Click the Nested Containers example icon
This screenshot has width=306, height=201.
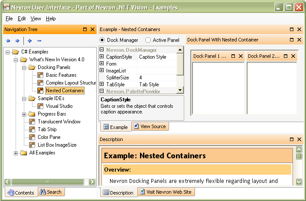pyautogui.click(x=40, y=91)
